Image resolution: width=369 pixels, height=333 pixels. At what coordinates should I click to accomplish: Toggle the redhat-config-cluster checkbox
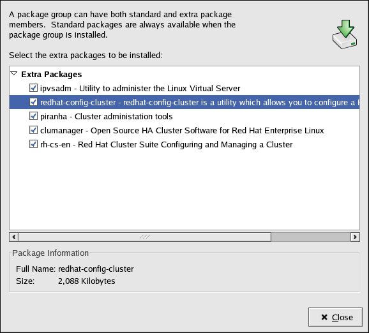[33, 102]
